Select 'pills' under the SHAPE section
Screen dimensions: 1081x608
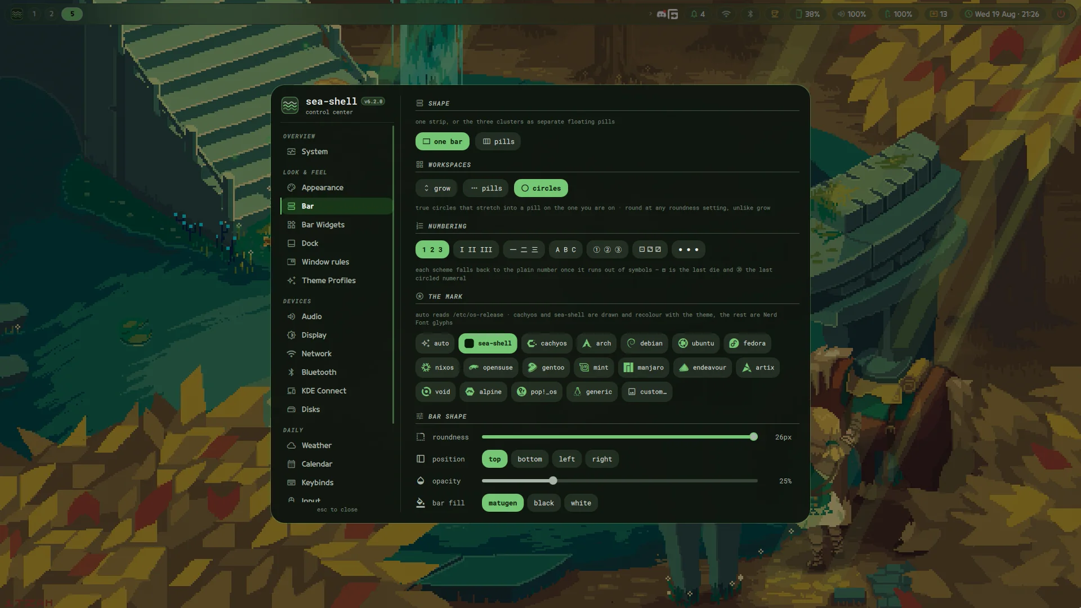pyautogui.click(x=498, y=142)
